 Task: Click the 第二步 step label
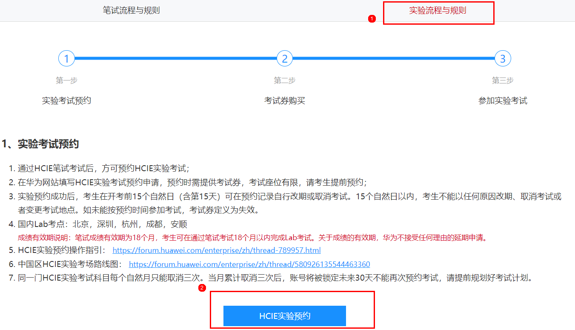pos(285,80)
